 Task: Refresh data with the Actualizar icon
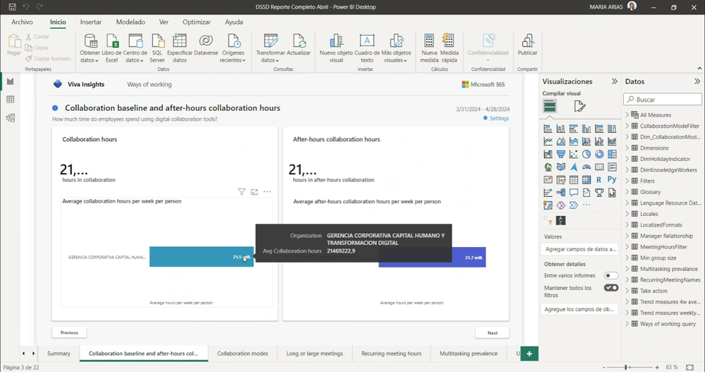click(x=299, y=41)
